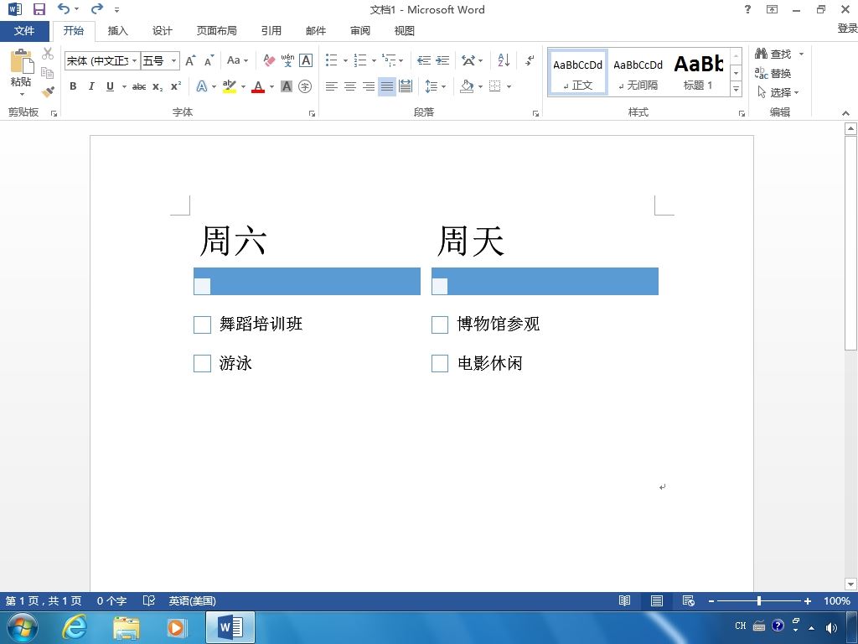Image resolution: width=858 pixels, height=644 pixels.
Task: Switch to the 设计 tab
Action: click(162, 31)
